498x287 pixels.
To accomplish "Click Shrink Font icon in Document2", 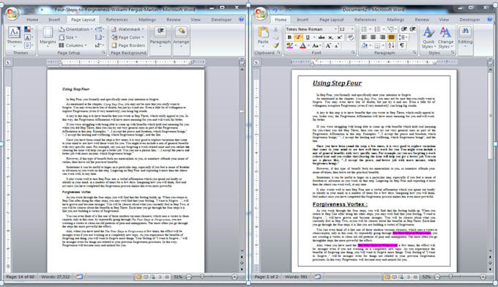I will click(x=336, y=45).
